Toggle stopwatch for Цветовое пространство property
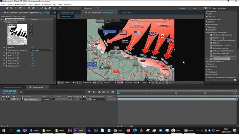This screenshot has height=134, width=239. pos(6,50)
